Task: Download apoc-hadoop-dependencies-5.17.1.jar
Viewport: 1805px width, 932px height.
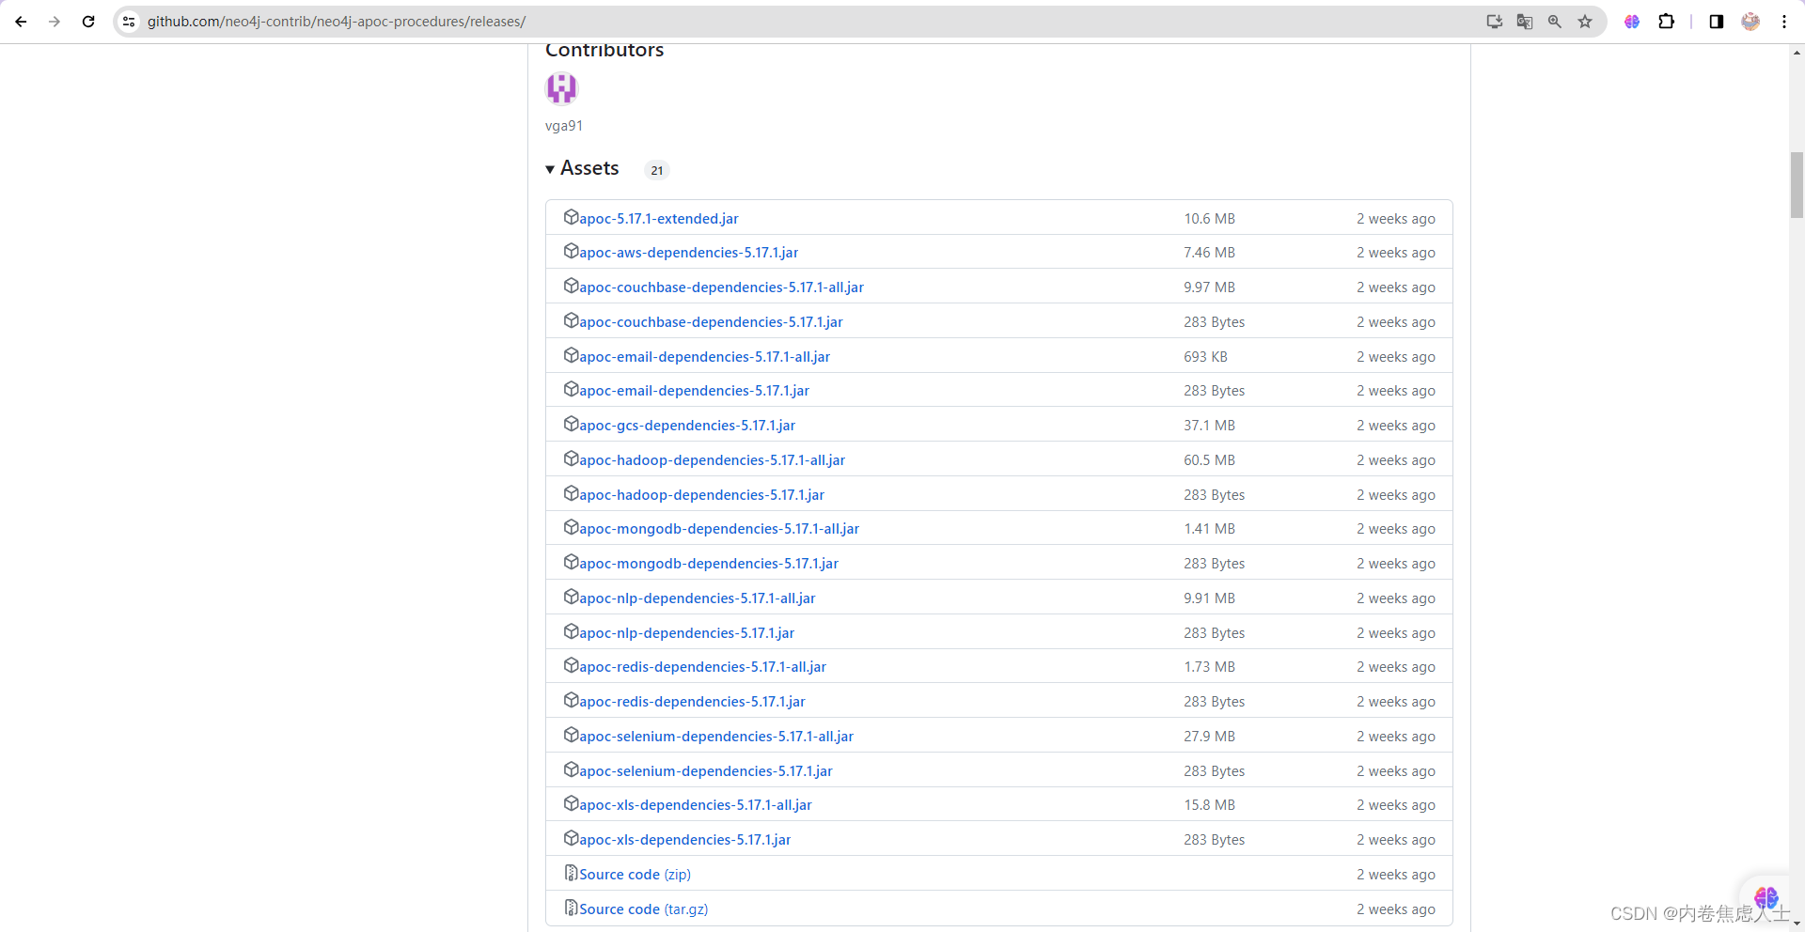Action: (701, 495)
